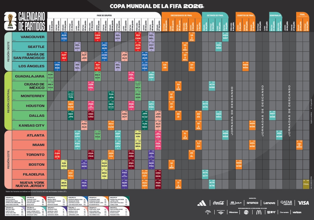Click the Verizon sponsor logo

pyautogui.click(x=297, y=212)
